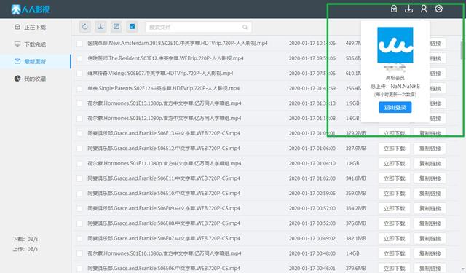Check the box for Grace.and.Frankie.S06E13

79,134
